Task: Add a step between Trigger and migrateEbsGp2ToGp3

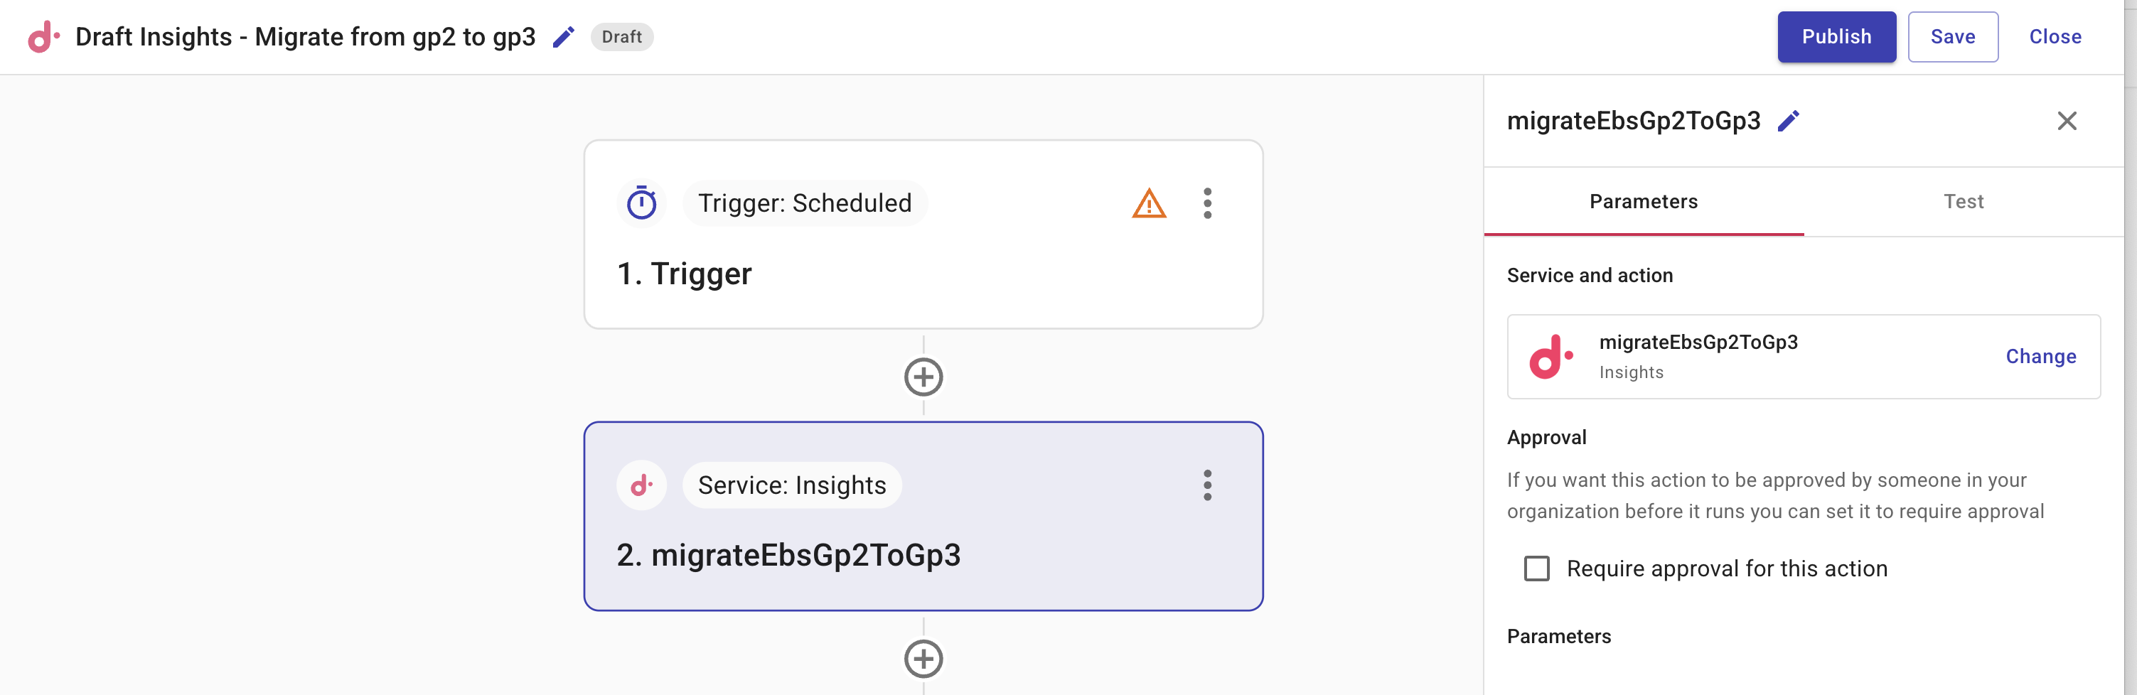Action: tap(923, 377)
